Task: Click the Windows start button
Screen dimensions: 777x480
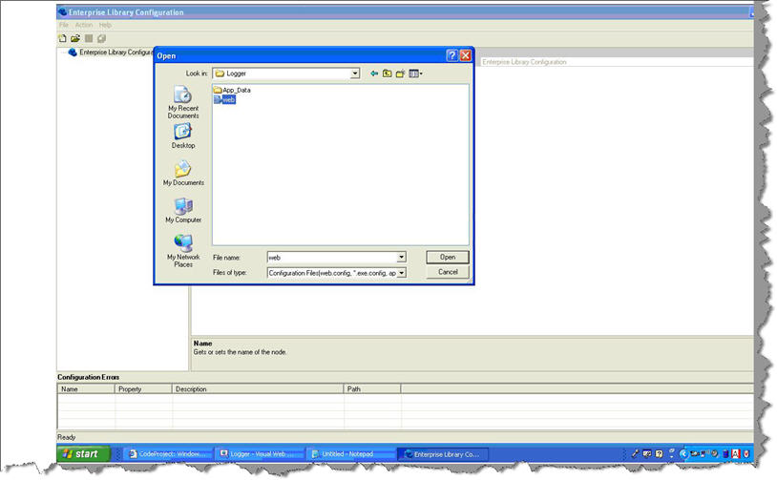Action: point(83,453)
